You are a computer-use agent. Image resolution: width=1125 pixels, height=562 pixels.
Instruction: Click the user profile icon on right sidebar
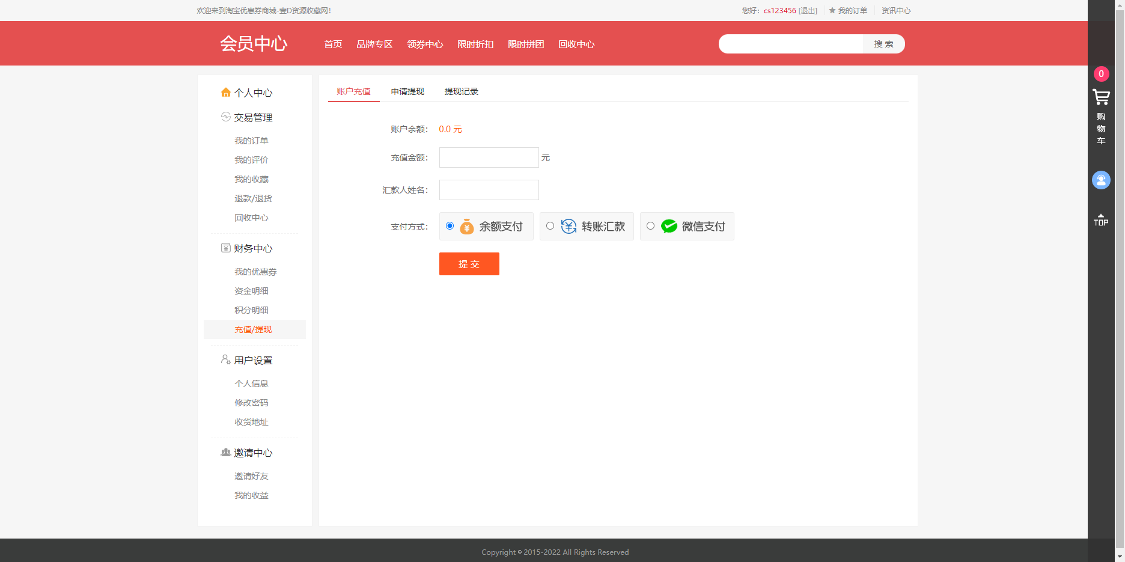point(1101,180)
